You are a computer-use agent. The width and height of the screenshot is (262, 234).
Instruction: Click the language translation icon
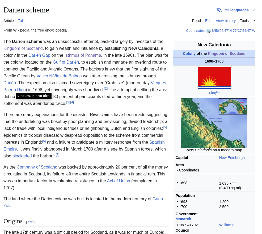coord(219,10)
